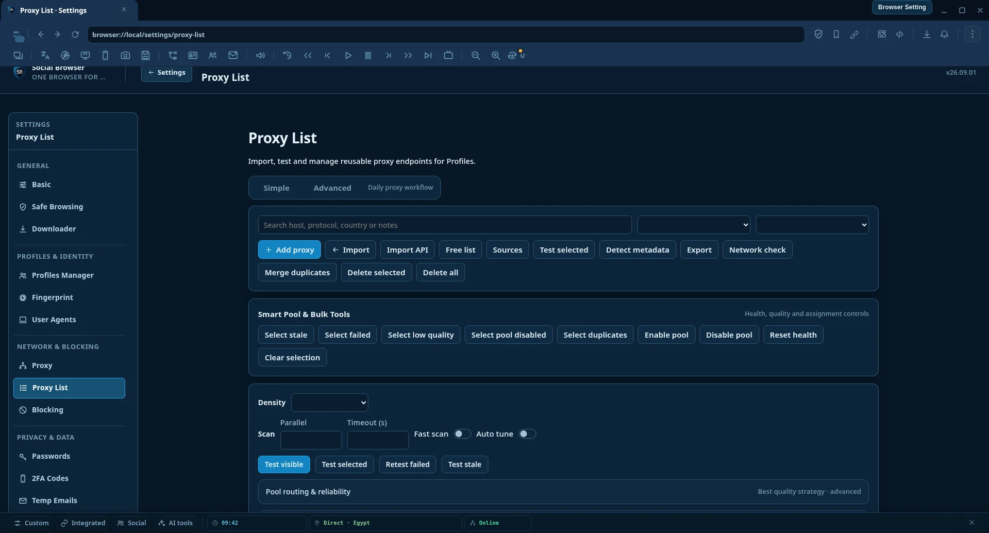Click the Network check button
Image resolution: width=989 pixels, height=533 pixels.
[x=757, y=249]
